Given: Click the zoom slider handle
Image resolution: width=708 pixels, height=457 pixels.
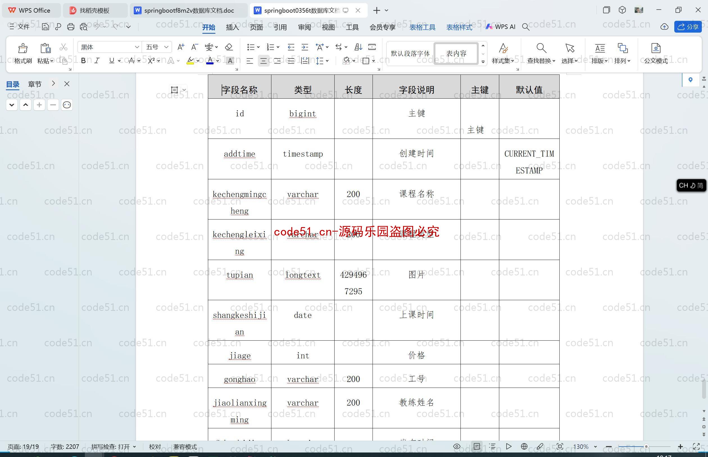Looking at the screenshot, I should coord(646,447).
